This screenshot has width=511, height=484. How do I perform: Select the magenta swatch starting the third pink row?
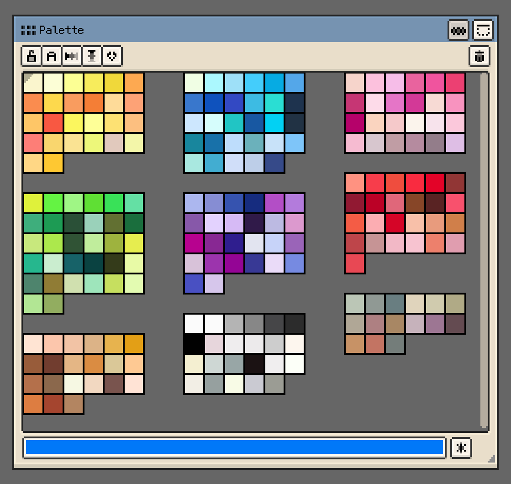[355, 123]
